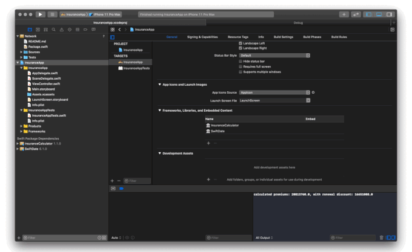Open the All Output console filter menu

(x=264, y=237)
